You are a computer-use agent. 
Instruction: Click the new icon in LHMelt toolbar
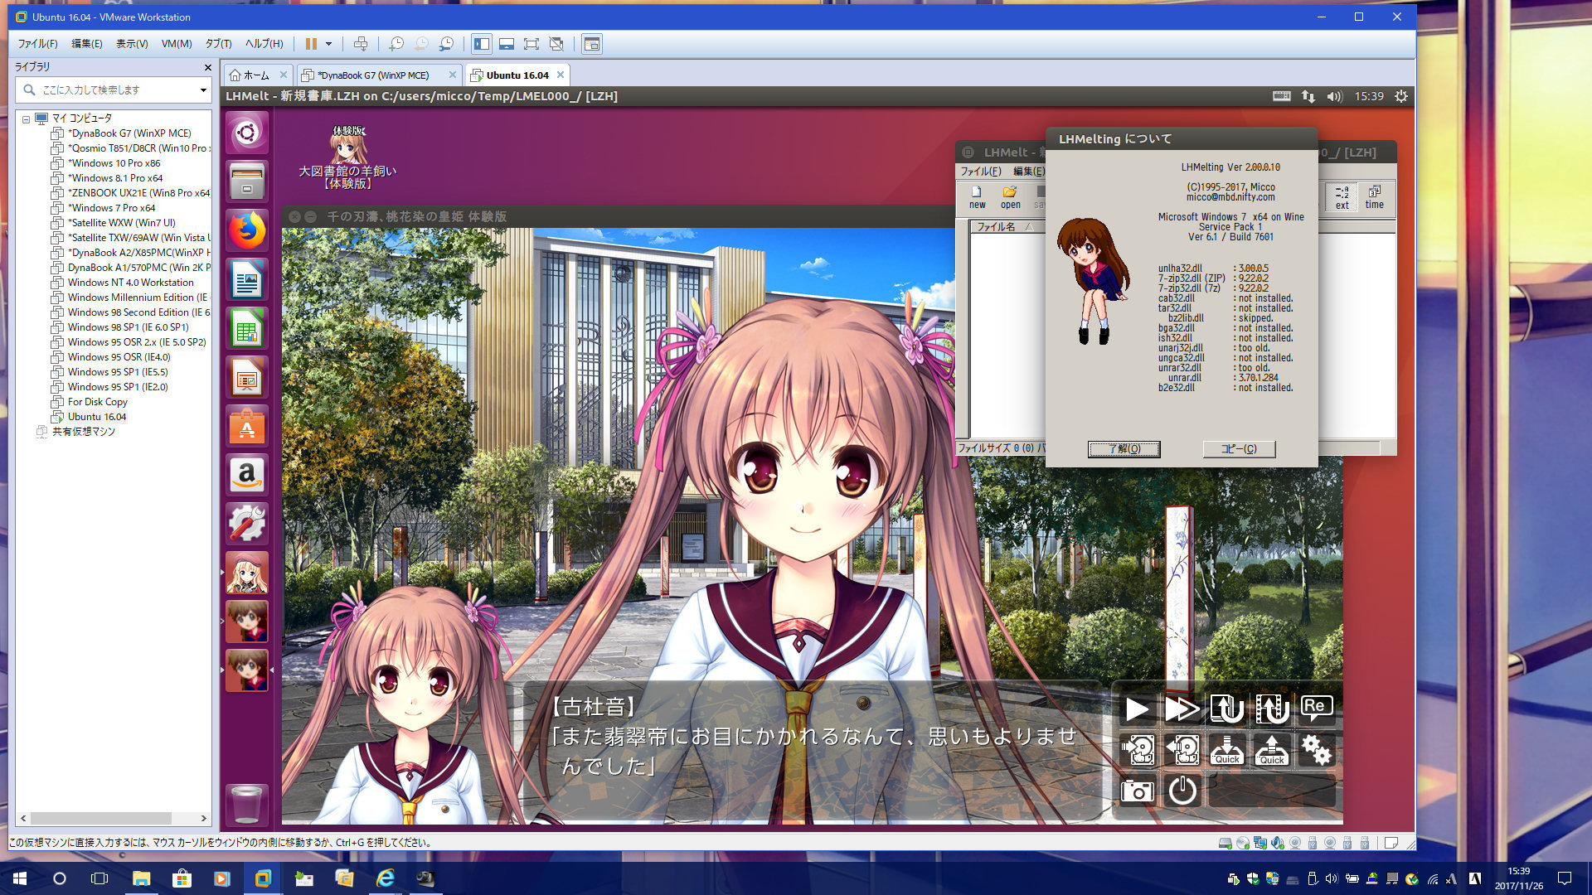(x=978, y=197)
